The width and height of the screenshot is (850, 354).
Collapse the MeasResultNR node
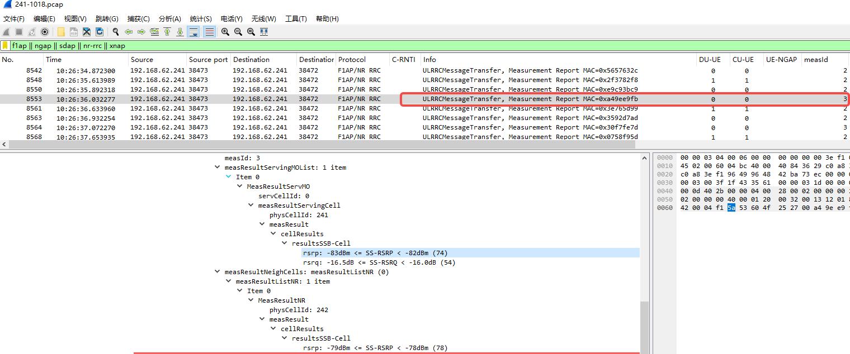coord(251,300)
